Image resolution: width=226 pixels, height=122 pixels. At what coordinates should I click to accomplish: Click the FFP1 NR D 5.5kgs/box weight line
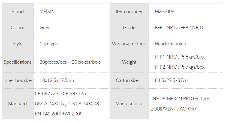tap(180, 57)
